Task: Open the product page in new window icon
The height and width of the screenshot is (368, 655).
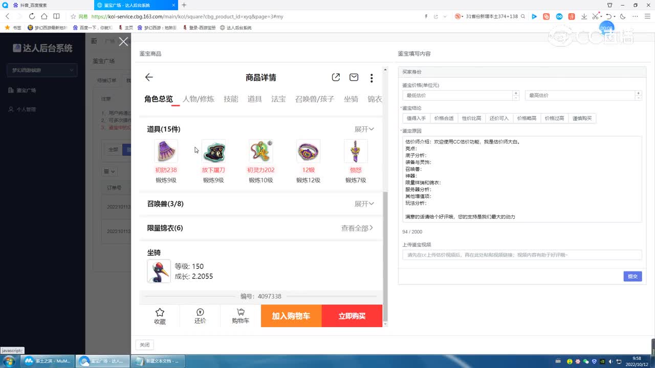Action: coord(336,77)
